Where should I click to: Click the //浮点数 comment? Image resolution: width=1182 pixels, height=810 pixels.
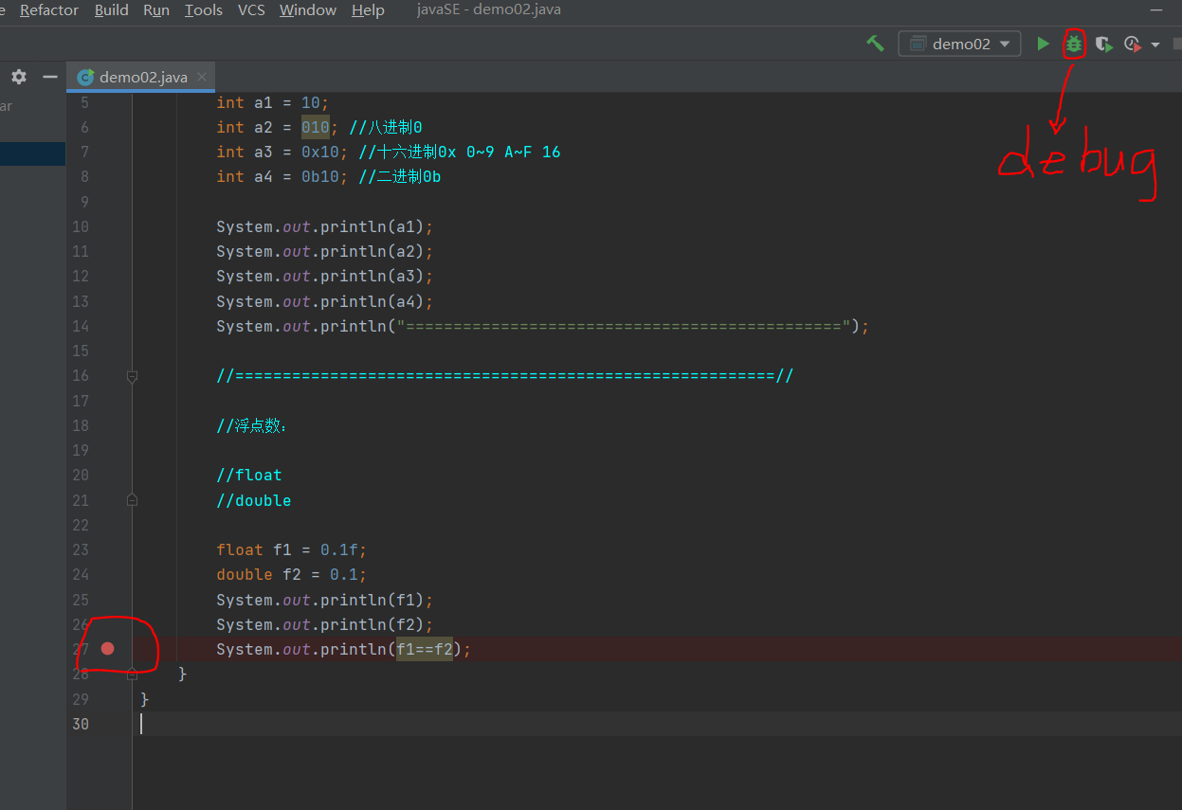tap(251, 425)
